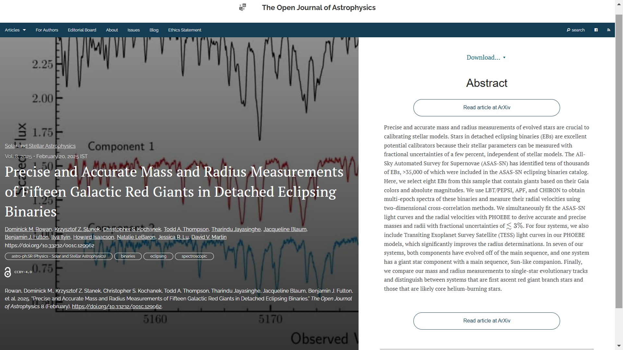The height and width of the screenshot is (350, 623).
Task: Click the page vertical scrollbar
Action: [619, 162]
